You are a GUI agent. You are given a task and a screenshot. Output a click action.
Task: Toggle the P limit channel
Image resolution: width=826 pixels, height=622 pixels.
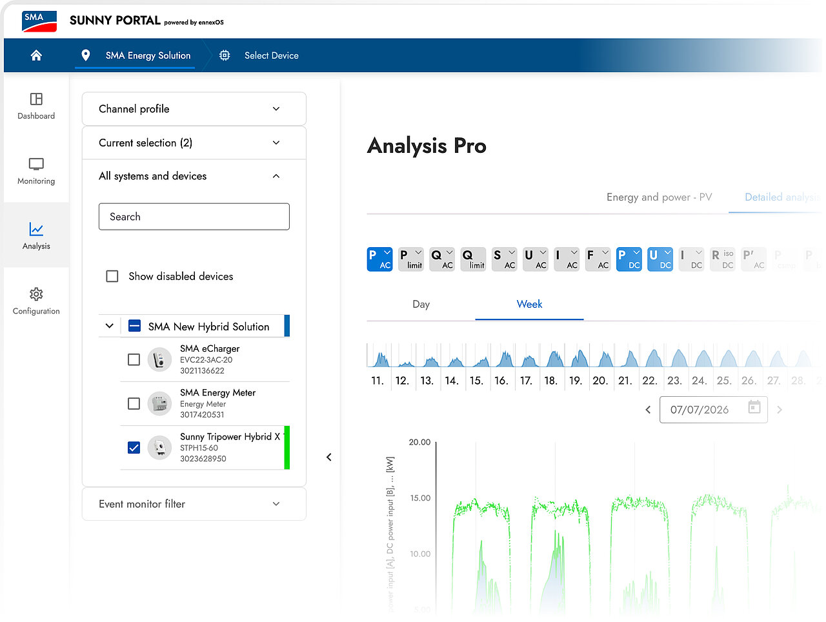411,259
